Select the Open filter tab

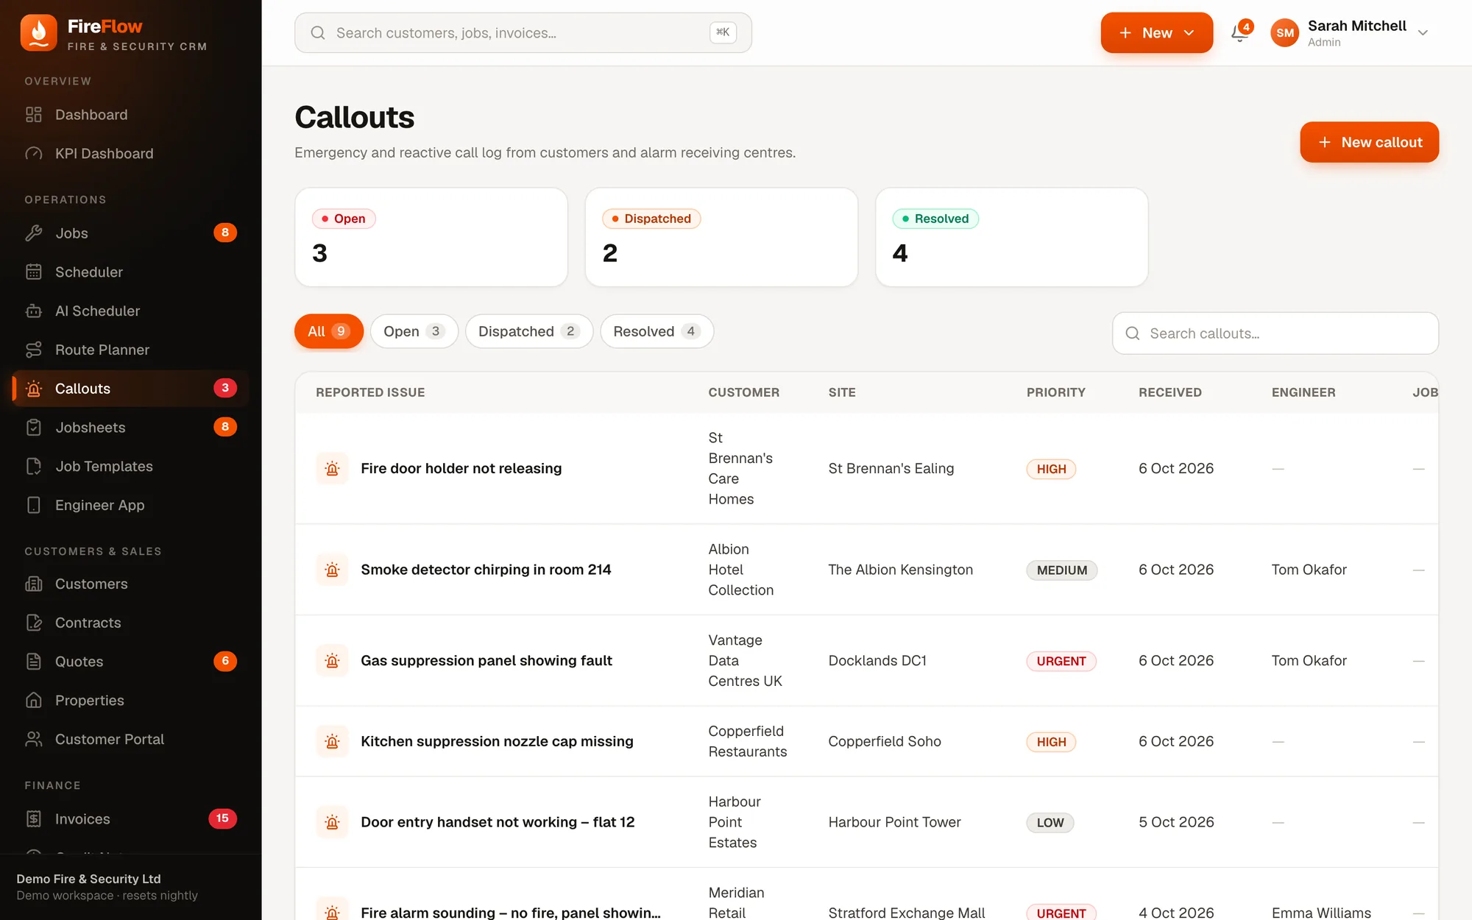(x=414, y=332)
